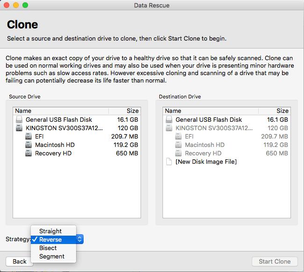This screenshot has height=272, width=304.
Task: Pick the Bisect strategy option
Action: click(54, 248)
